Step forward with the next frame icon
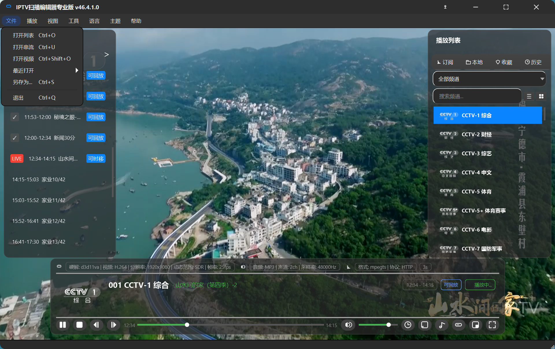The width and height of the screenshot is (555, 349). (x=113, y=325)
